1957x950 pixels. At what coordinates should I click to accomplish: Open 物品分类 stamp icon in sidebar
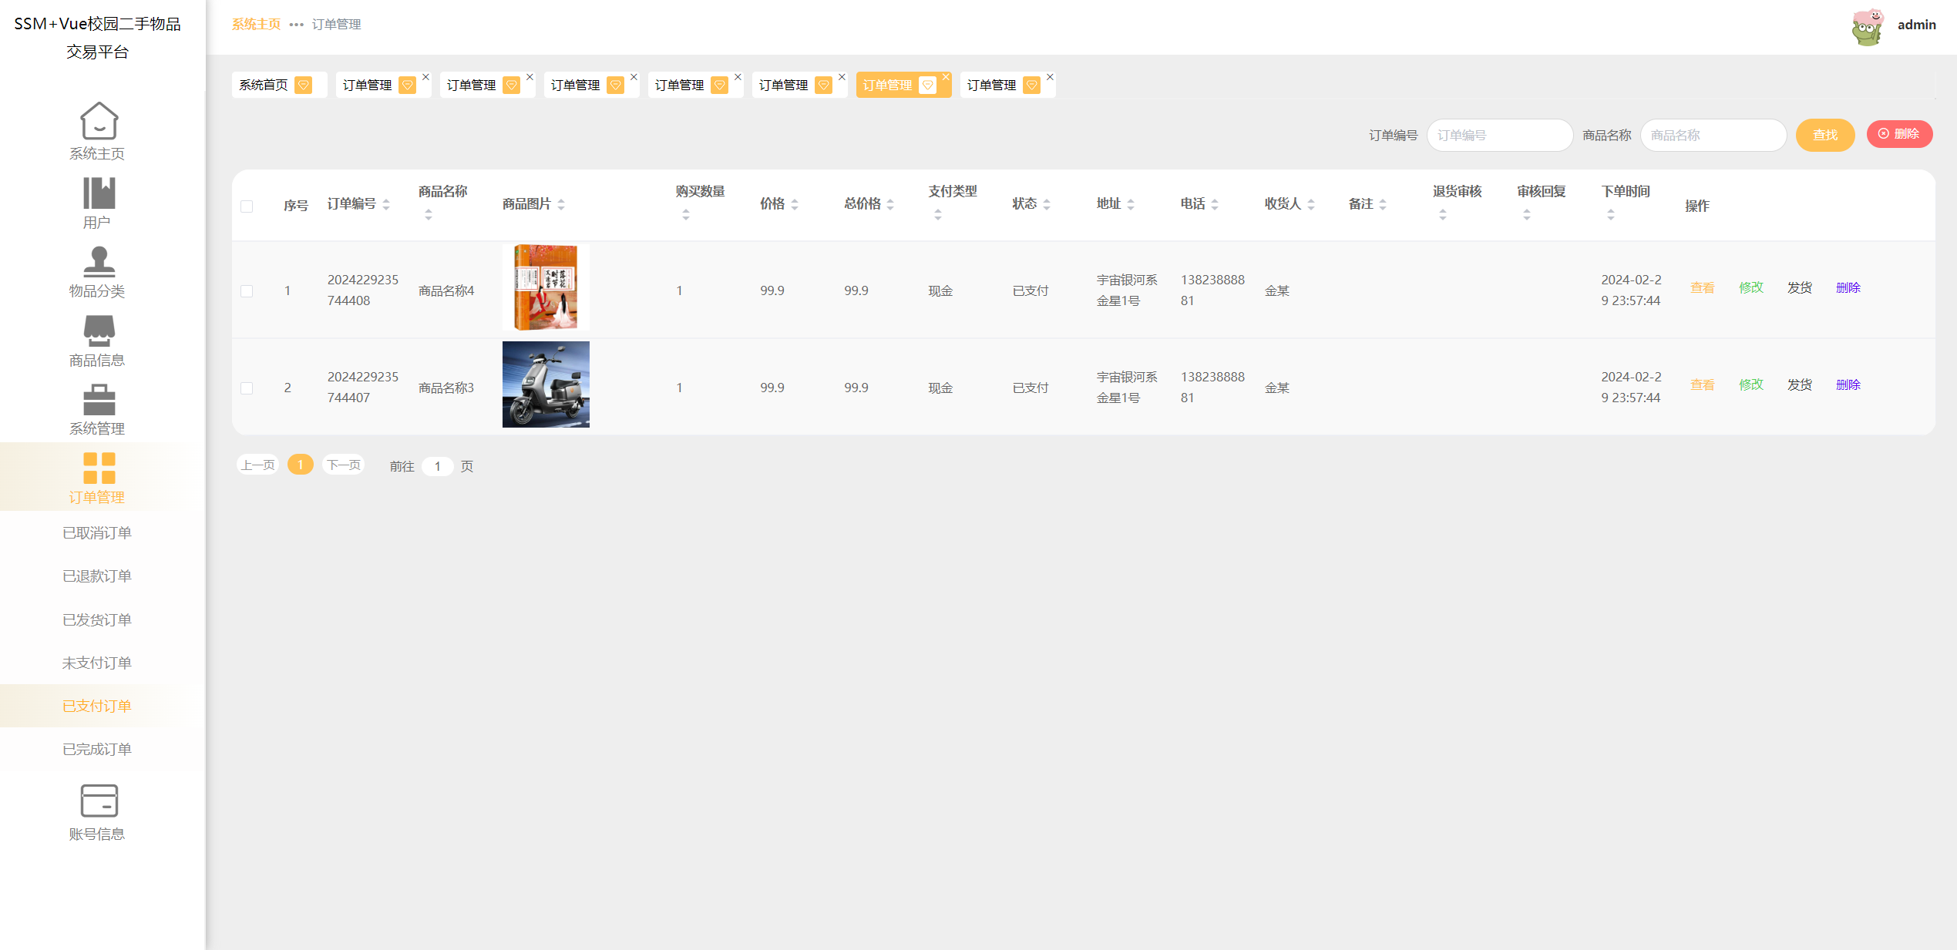coord(99,262)
